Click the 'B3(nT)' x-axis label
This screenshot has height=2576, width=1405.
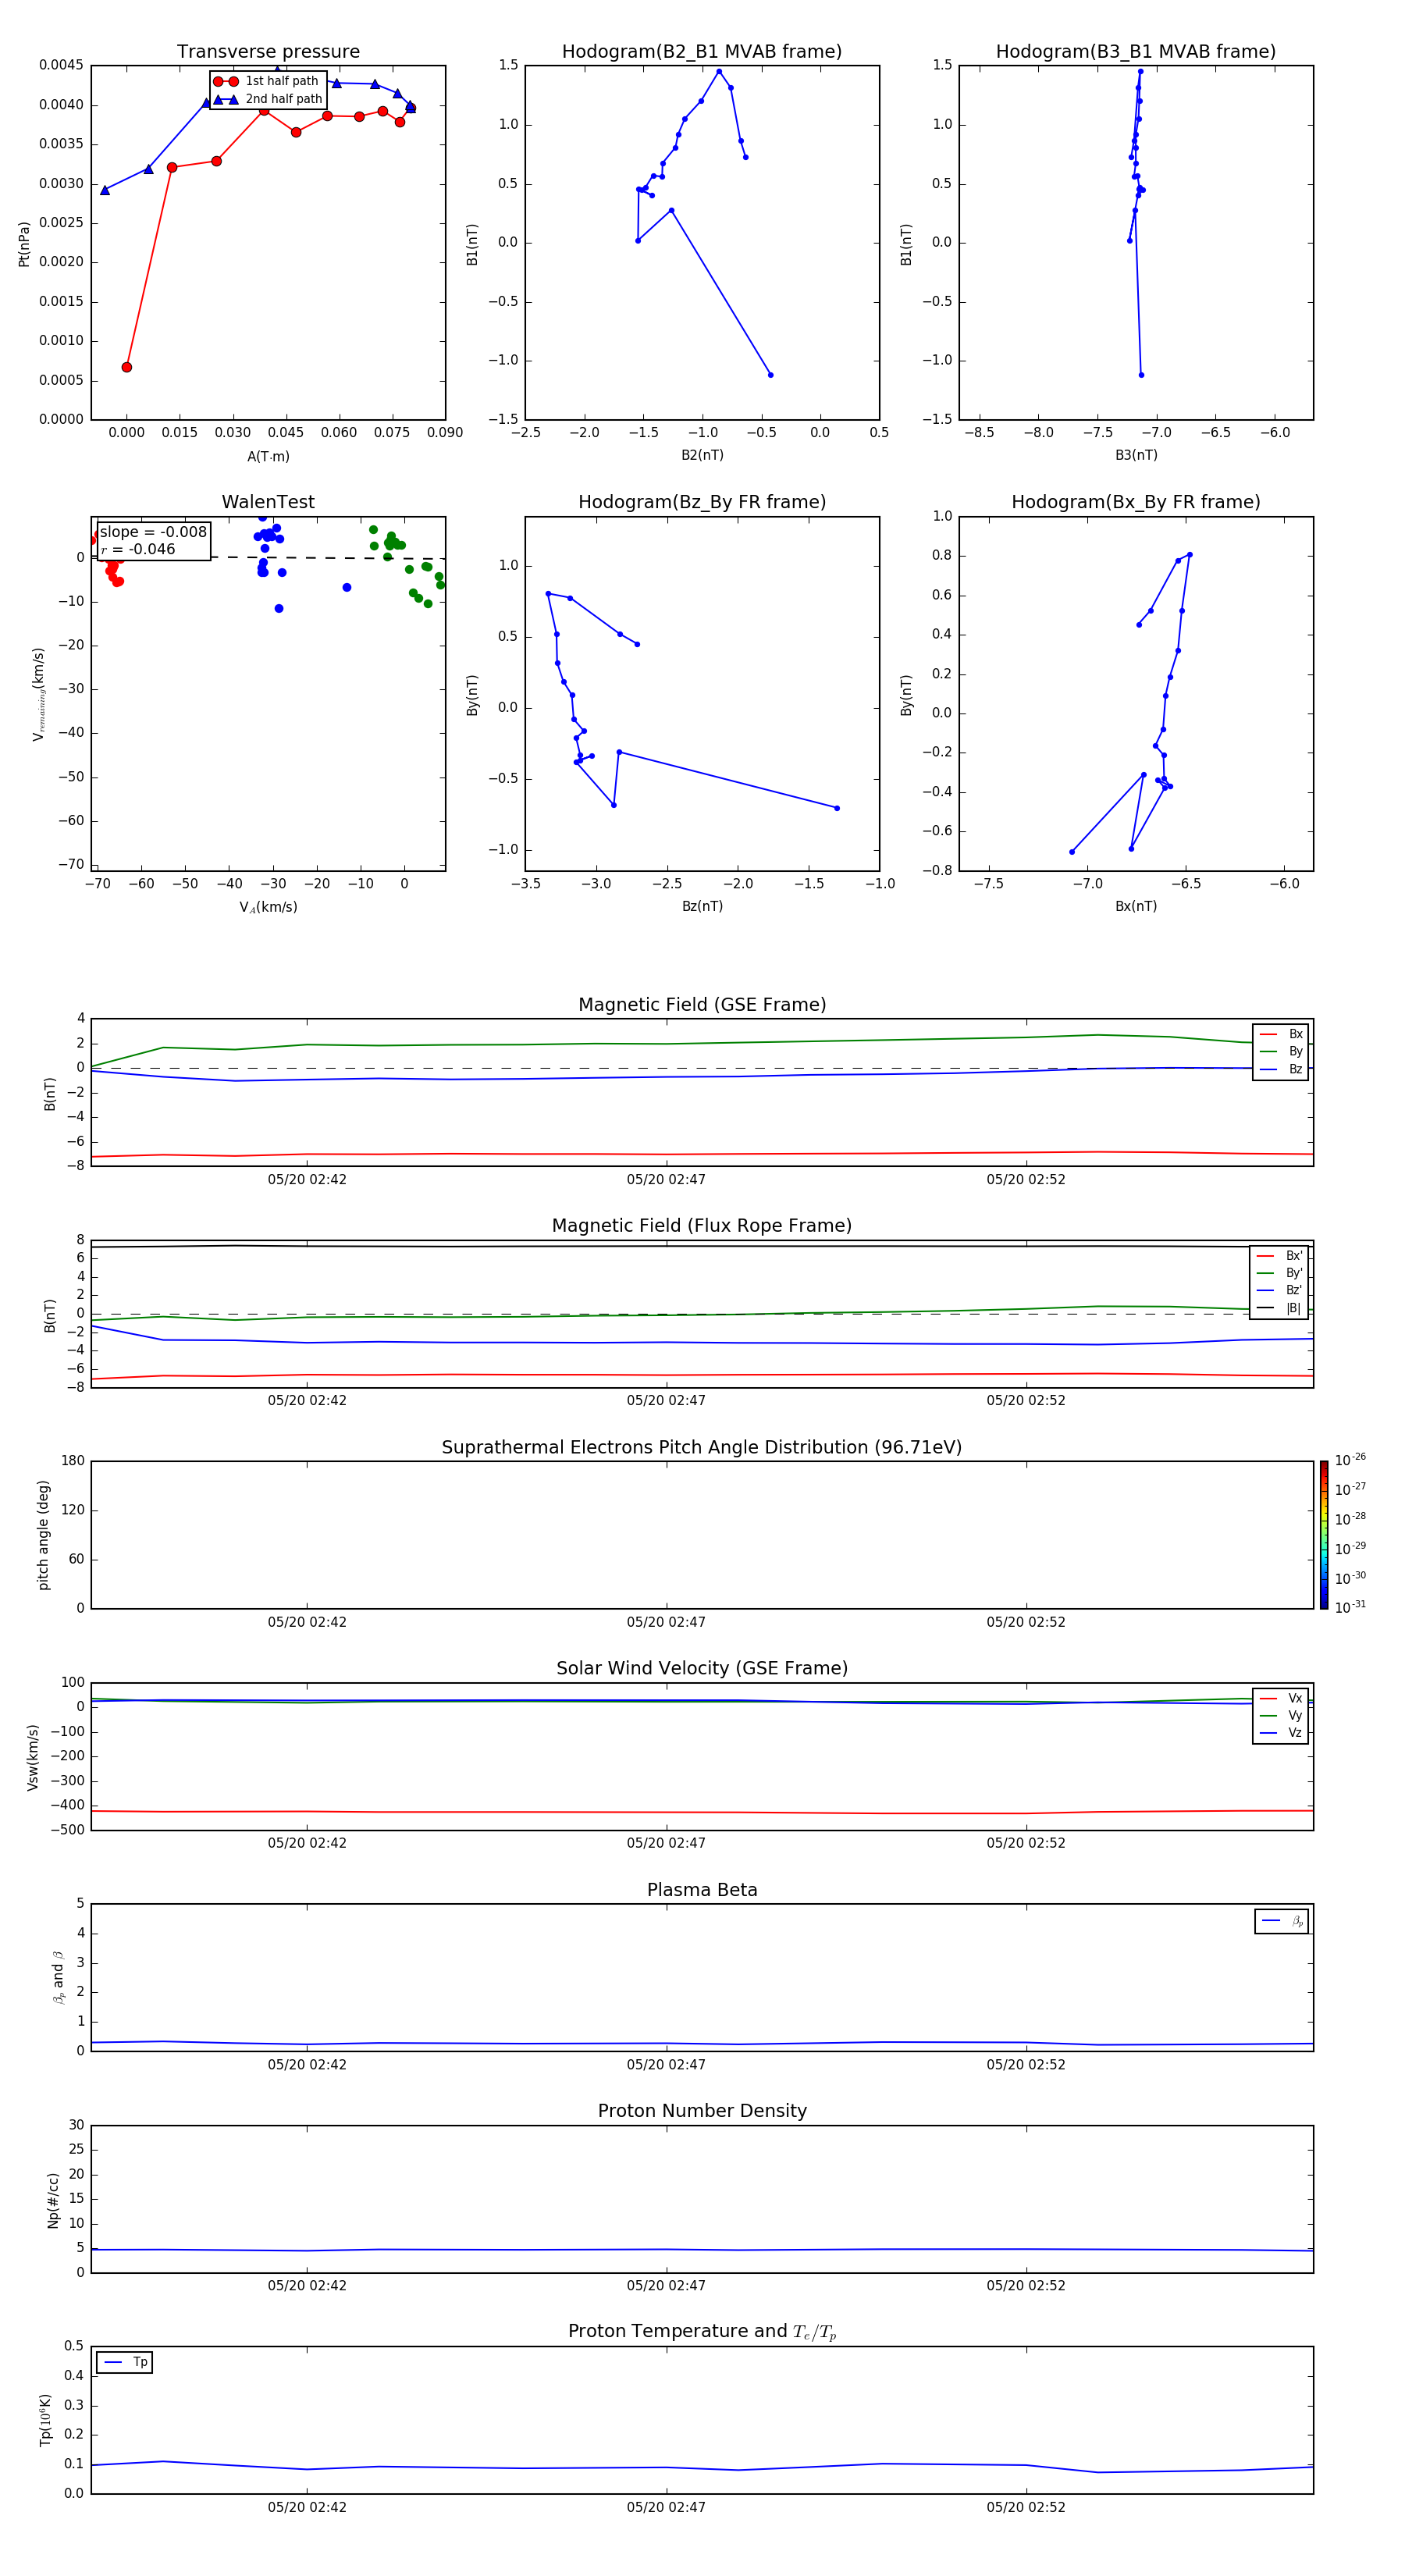[1136, 455]
